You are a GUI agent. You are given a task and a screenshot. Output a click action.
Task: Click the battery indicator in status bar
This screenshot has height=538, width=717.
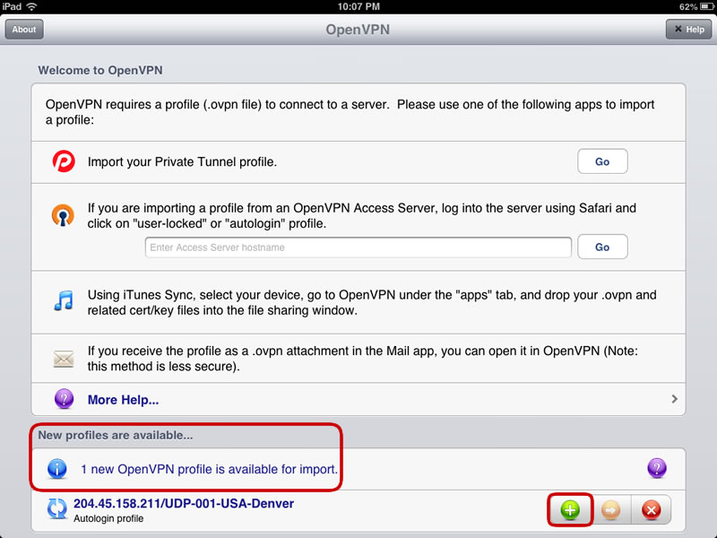706,6
